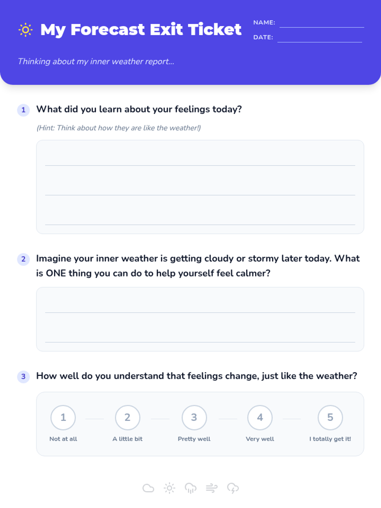Select rating 5 I totally get it!
The image size is (381, 508).
(x=330, y=418)
